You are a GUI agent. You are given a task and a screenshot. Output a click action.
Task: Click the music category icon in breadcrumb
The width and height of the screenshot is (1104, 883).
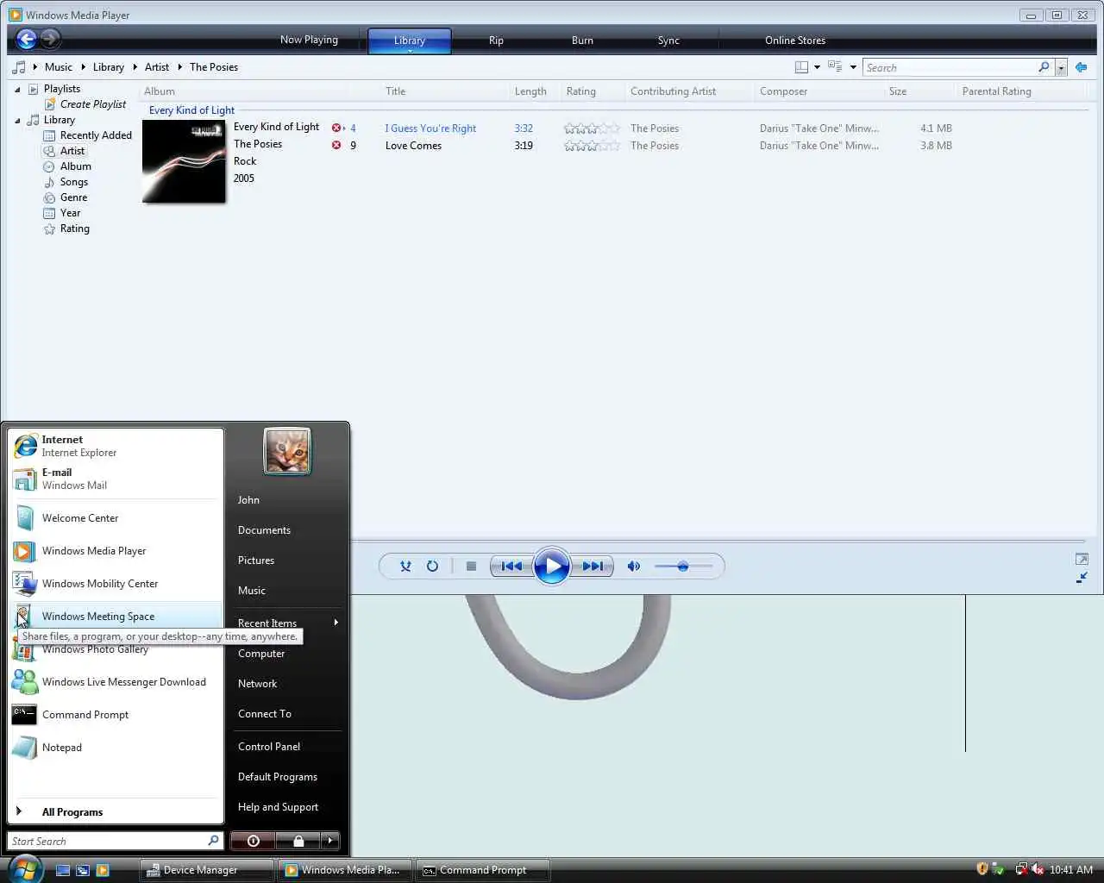click(x=19, y=67)
